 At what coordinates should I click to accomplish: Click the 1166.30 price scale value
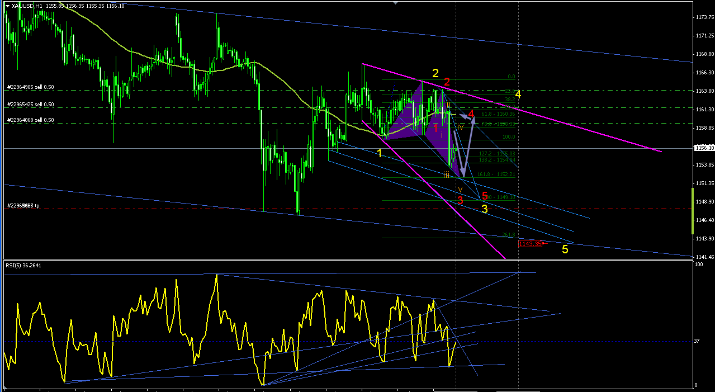click(x=705, y=73)
